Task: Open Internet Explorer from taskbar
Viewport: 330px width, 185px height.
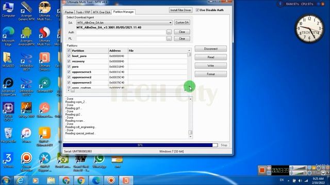Action: (x=21, y=180)
